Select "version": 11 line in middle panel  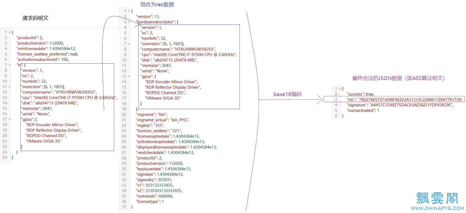[x=148, y=17]
